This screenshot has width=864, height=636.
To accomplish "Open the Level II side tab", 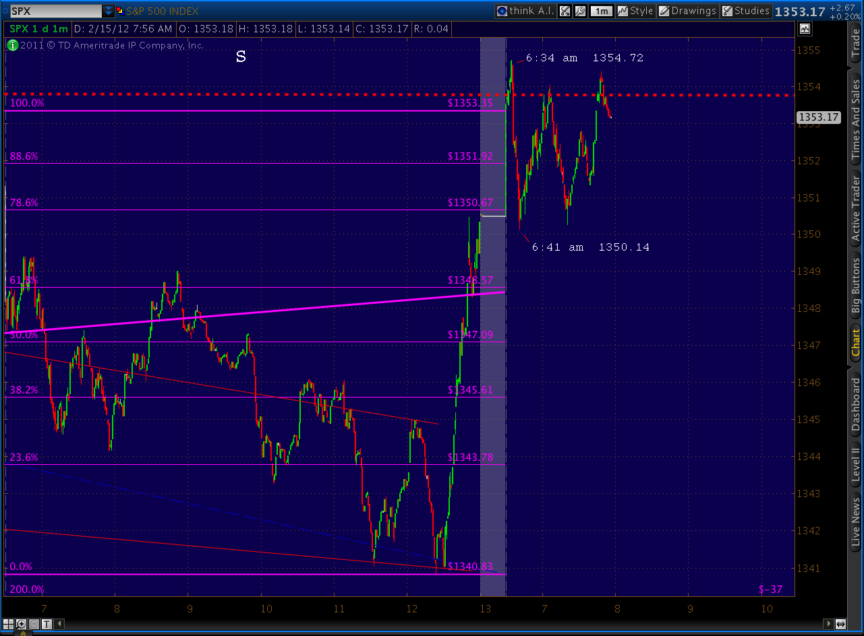I will 856,465.
